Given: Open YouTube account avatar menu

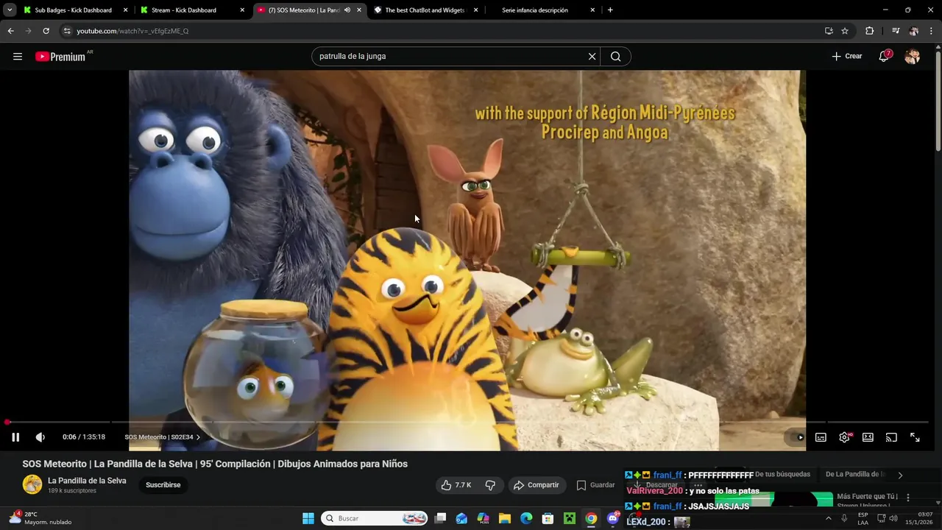Looking at the screenshot, I should (x=913, y=57).
